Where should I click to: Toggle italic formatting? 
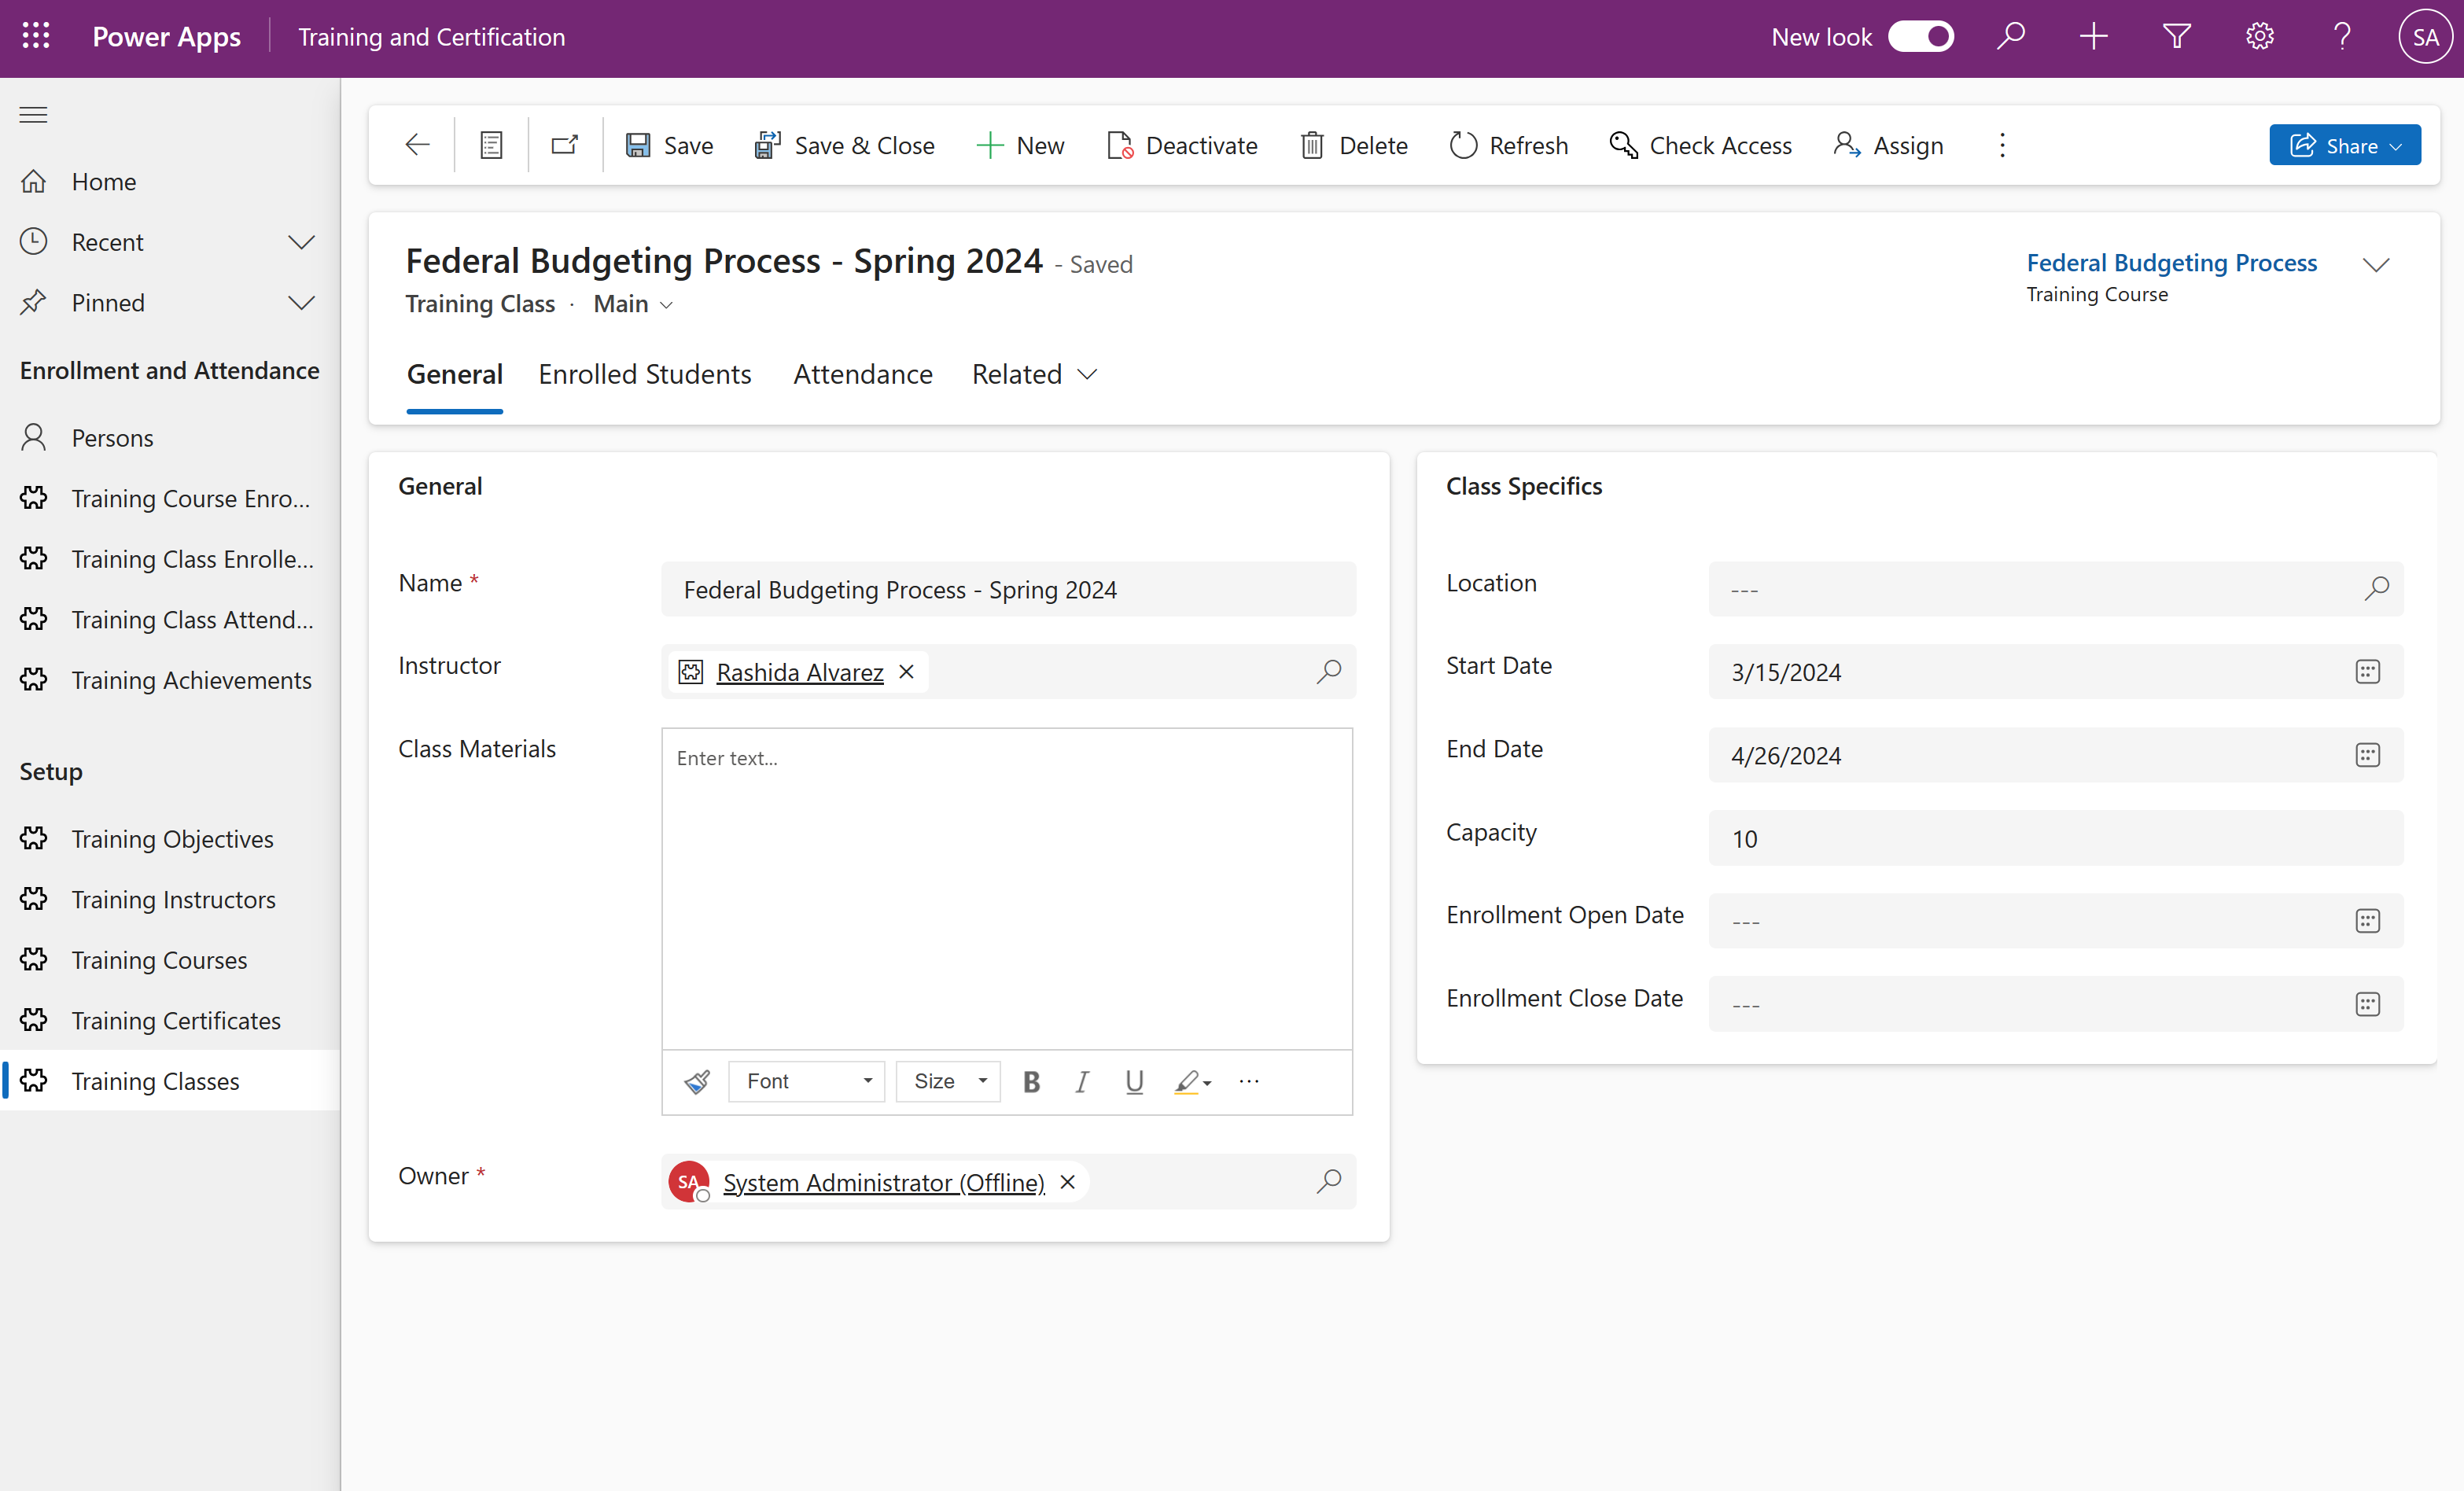[1081, 1082]
